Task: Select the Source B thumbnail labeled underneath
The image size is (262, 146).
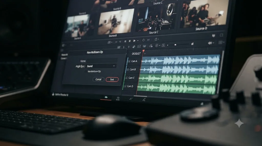Action: tap(116, 21)
